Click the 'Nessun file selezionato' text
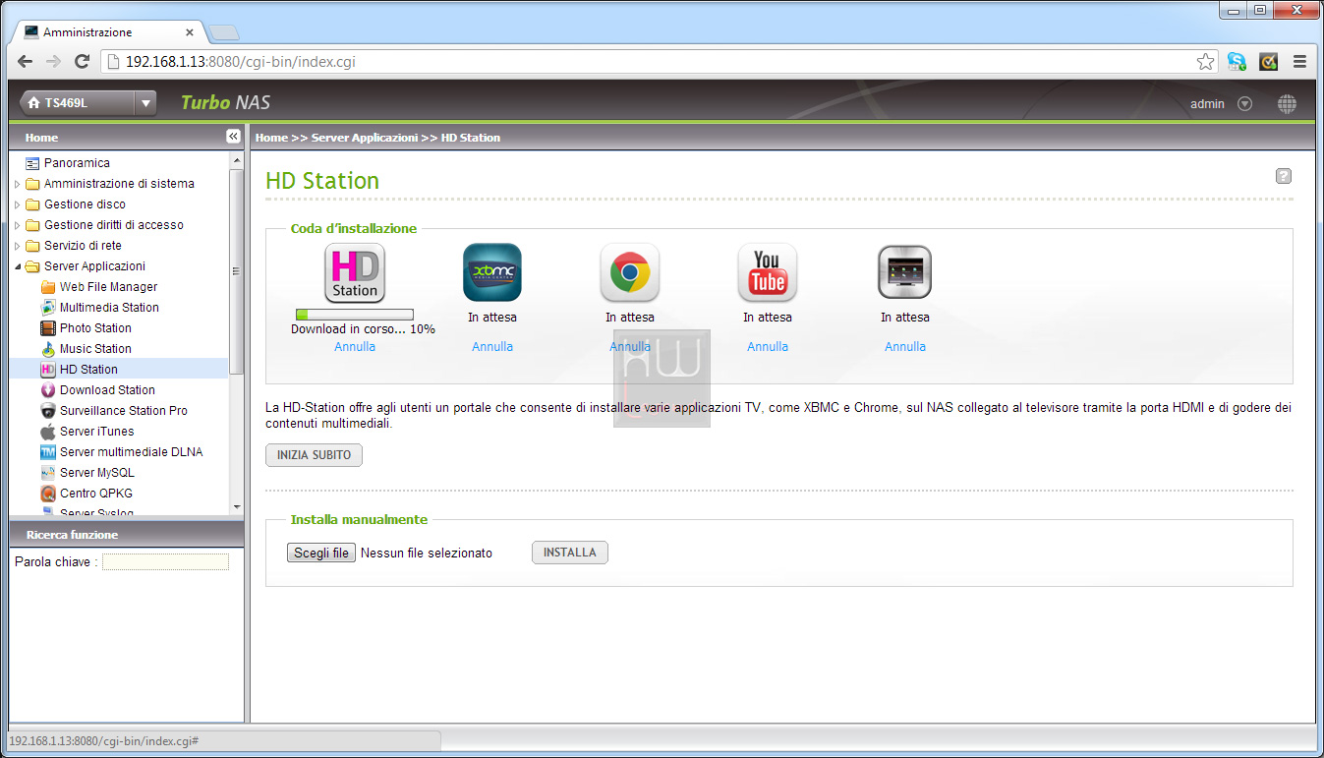 coord(427,554)
